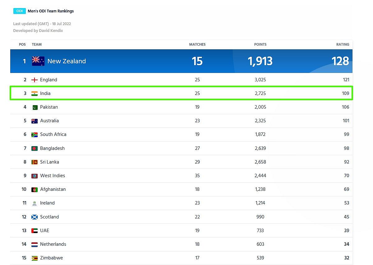Click the MATCHES column header
The image size is (373, 265).
(197, 44)
